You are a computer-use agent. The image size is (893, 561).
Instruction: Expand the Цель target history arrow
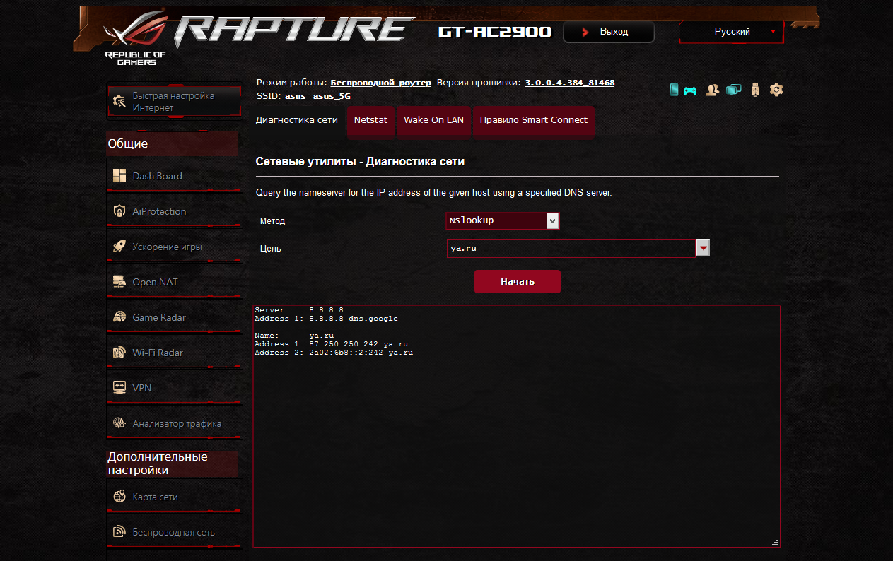(703, 248)
